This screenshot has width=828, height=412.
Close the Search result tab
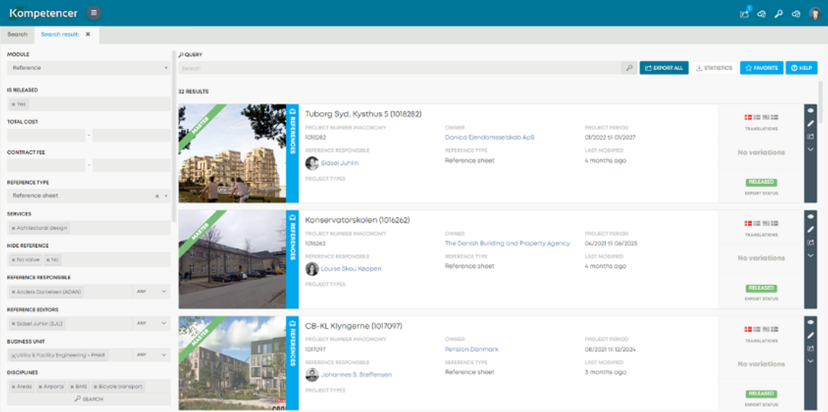pos(88,34)
